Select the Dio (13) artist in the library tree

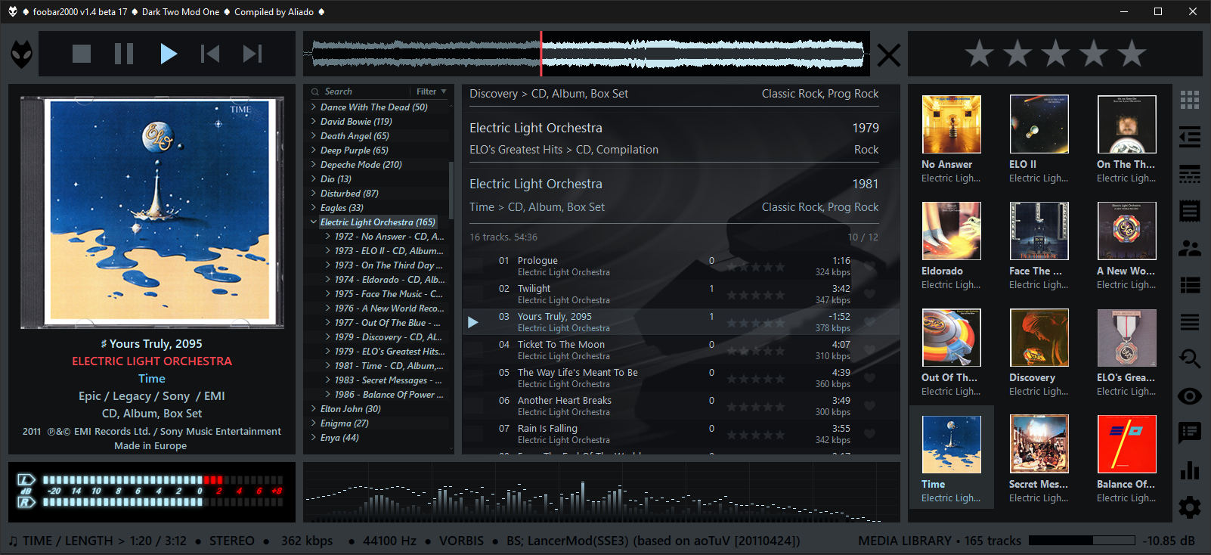coord(336,179)
